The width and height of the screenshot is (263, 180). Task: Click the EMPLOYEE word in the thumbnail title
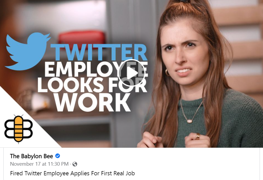tap(96, 69)
